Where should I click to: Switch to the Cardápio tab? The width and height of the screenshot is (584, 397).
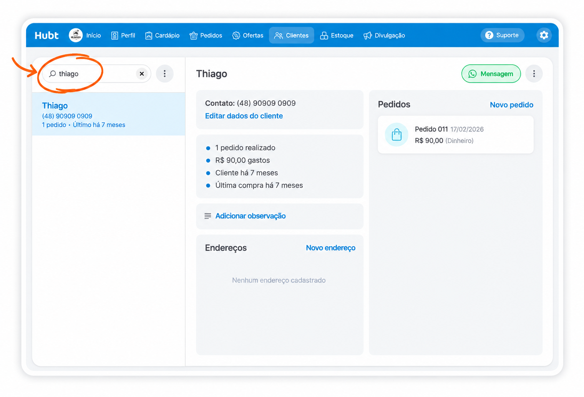click(162, 35)
